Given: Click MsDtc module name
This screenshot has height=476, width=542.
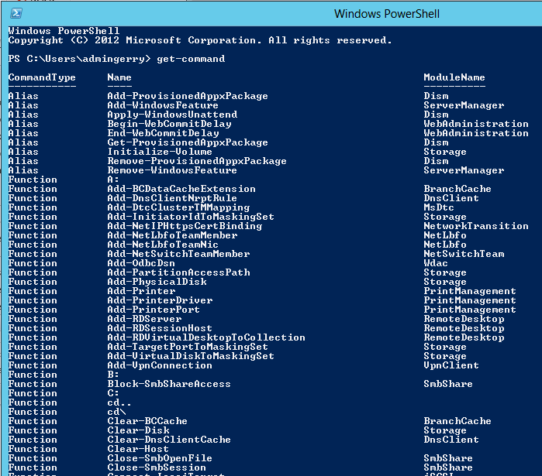Looking at the screenshot, I should [x=439, y=207].
